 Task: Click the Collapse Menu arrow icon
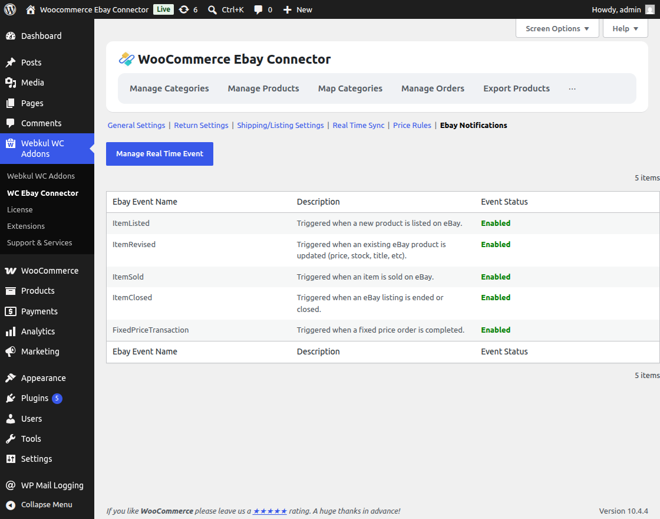(11, 505)
